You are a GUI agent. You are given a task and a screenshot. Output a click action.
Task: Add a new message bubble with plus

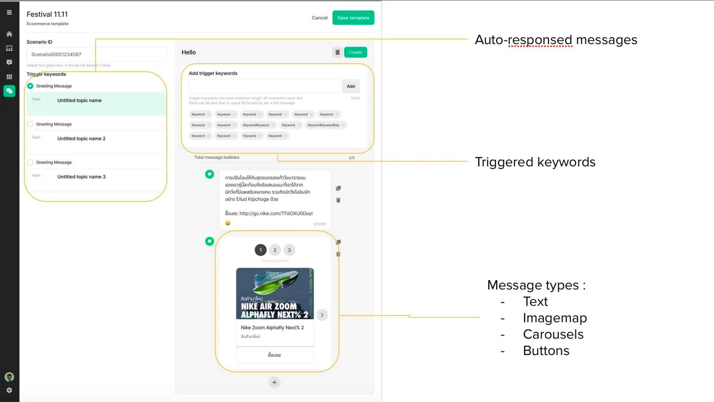pos(274,382)
